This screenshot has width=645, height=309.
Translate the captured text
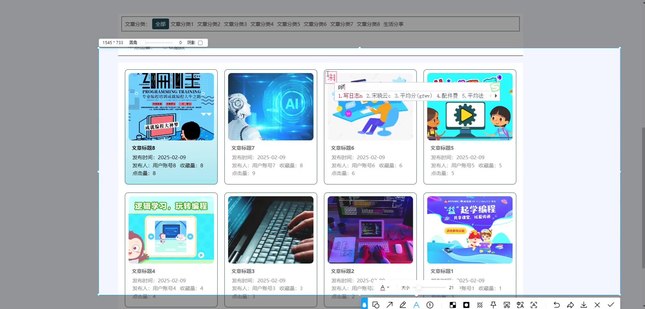point(520,305)
